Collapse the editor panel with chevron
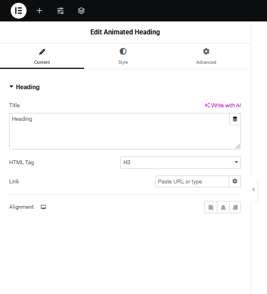Image resolution: width=267 pixels, height=294 pixels. 253,190
